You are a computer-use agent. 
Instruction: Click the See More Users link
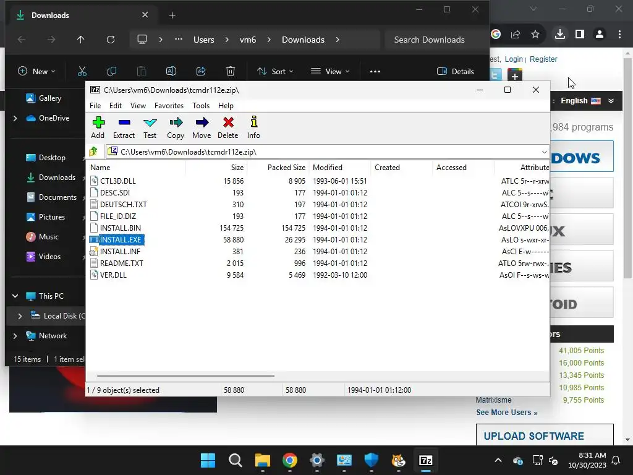pyautogui.click(x=507, y=413)
